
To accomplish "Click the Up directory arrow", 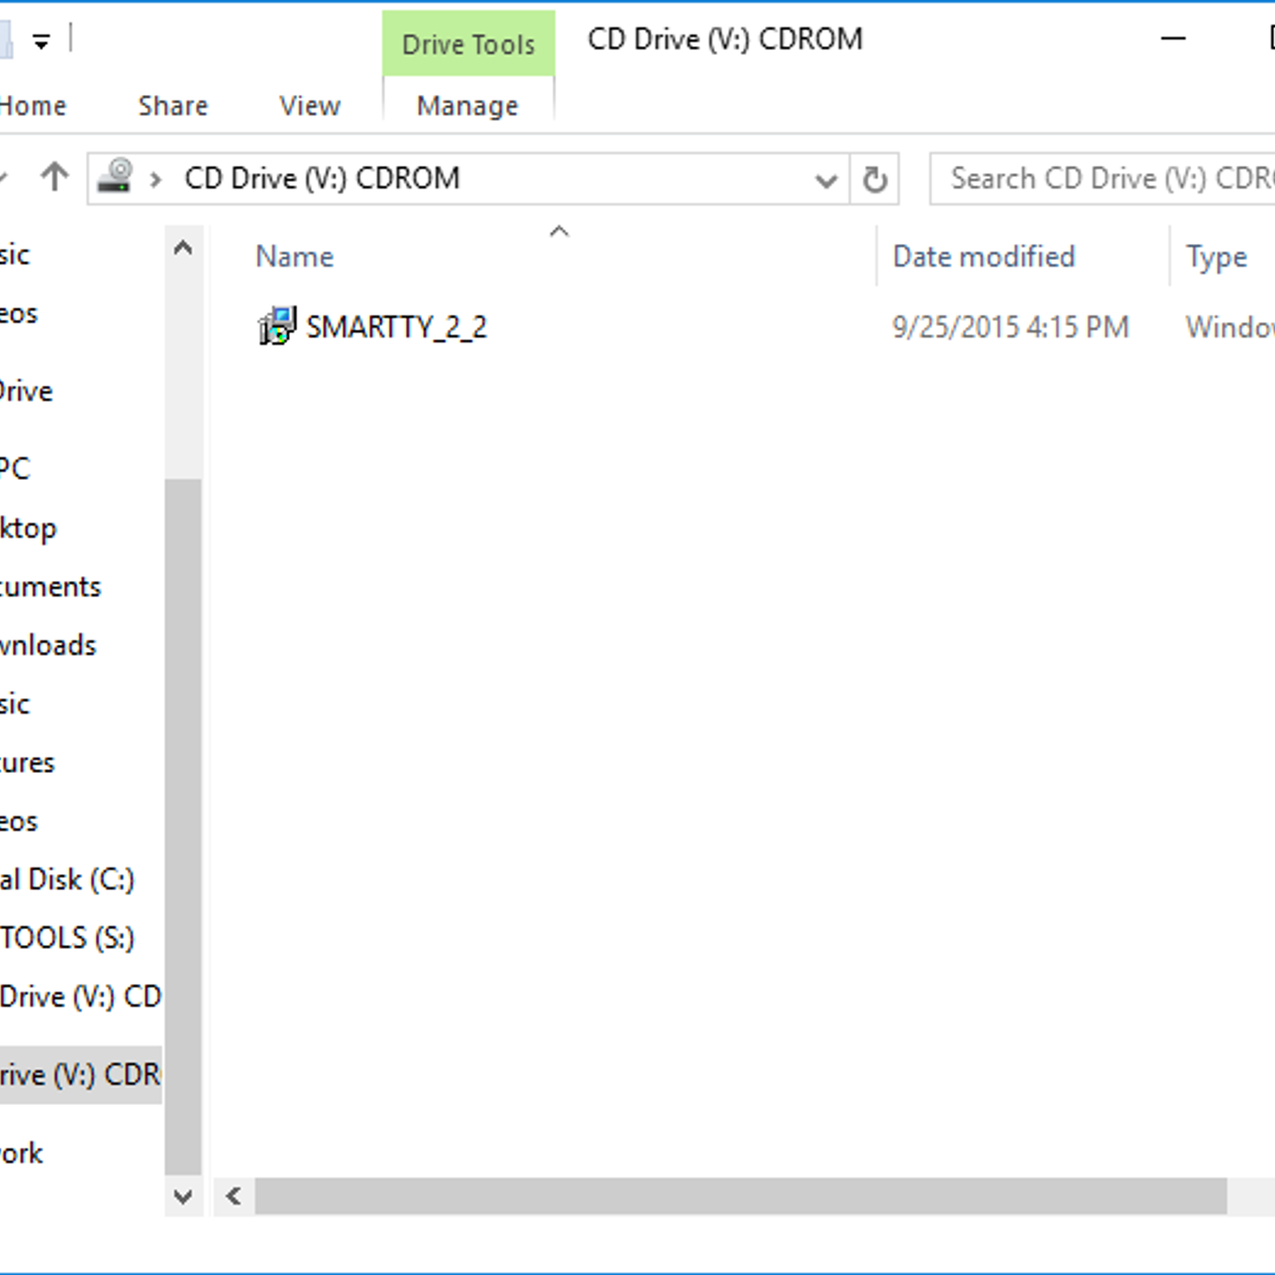I will click(55, 177).
